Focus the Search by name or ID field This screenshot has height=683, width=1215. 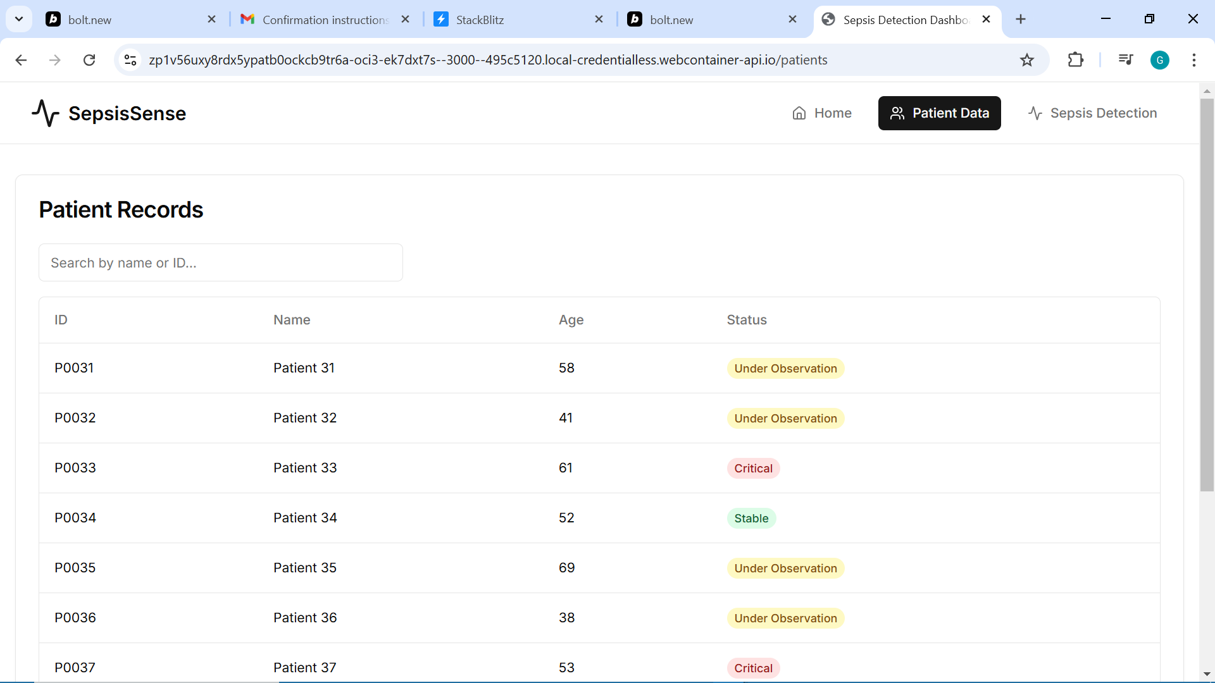(221, 262)
